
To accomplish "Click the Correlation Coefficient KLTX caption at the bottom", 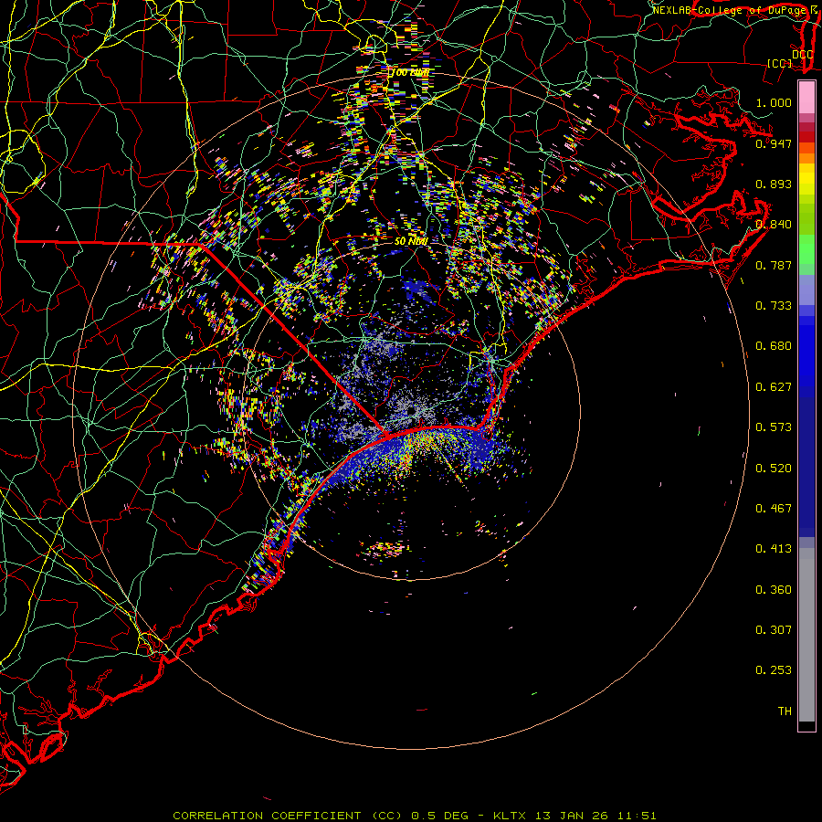I will coord(414,816).
